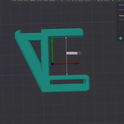Click the edit icon beside 37.268 mm
The image size is (124, 124).
80,53
